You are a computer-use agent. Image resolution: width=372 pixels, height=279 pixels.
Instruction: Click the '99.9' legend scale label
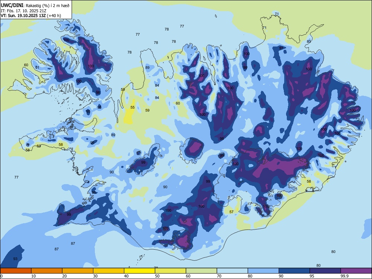click(x=344, y=276)
